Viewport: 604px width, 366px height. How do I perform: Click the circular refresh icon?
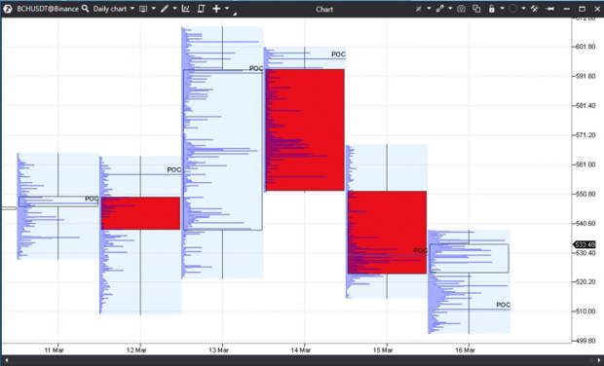[513, 9]
